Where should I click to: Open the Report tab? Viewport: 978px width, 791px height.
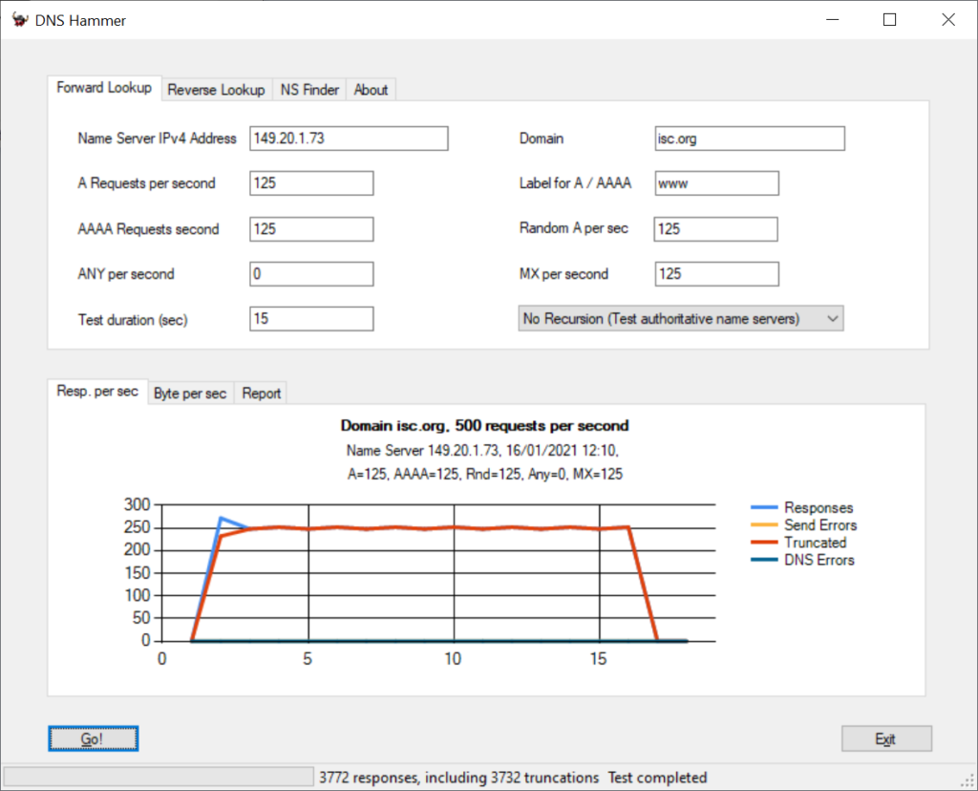click(260, 393)
